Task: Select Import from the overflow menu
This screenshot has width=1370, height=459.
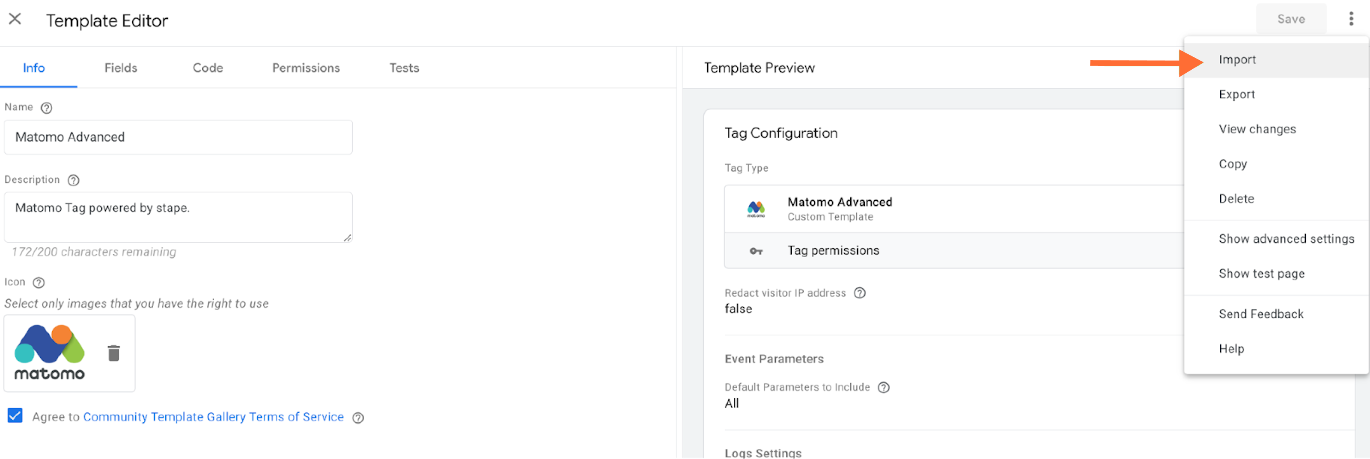Action: click(x=1237, y=59)
